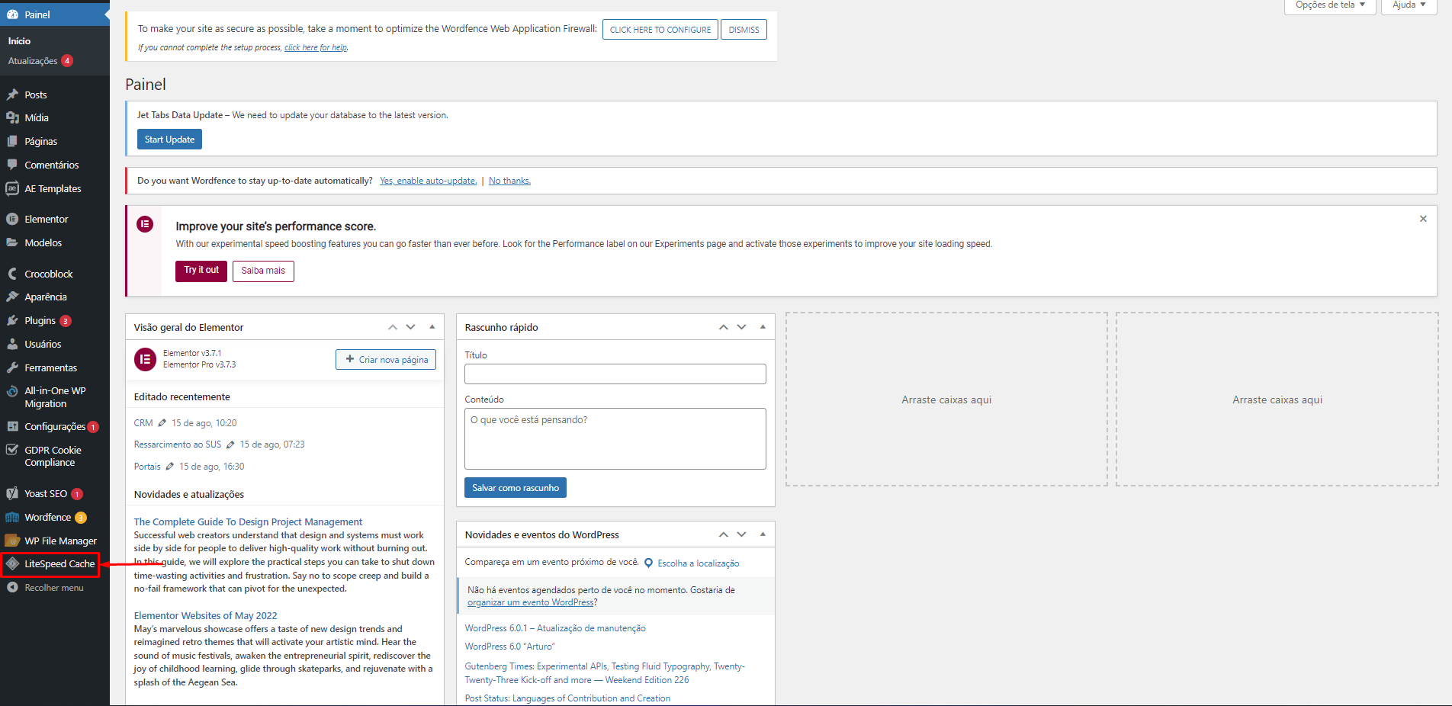This screenshot has width=1452, height=706.
Task: Open Post Status: Languages of Contribution link
Action: coord(567,698)
